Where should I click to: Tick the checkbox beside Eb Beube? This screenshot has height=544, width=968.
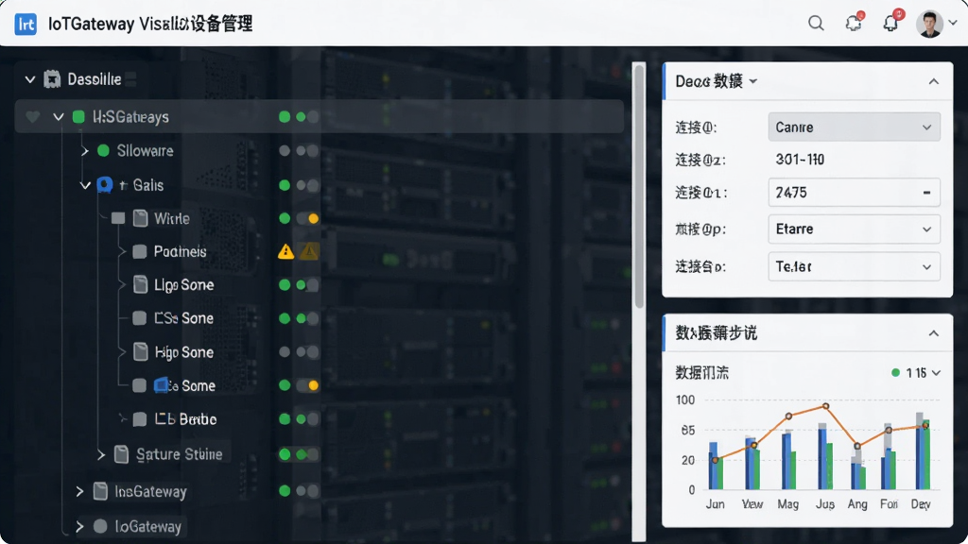click(140, 419)
